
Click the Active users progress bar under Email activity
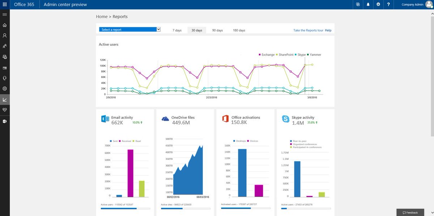(x=125, y=208)
